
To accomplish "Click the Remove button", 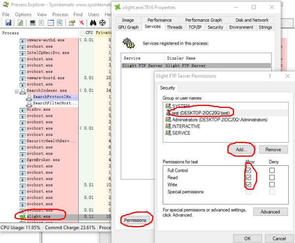I will [x=273, y=150].
